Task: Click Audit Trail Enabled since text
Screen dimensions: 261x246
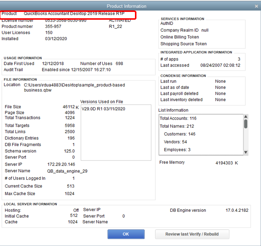Action: pos(76,70)
